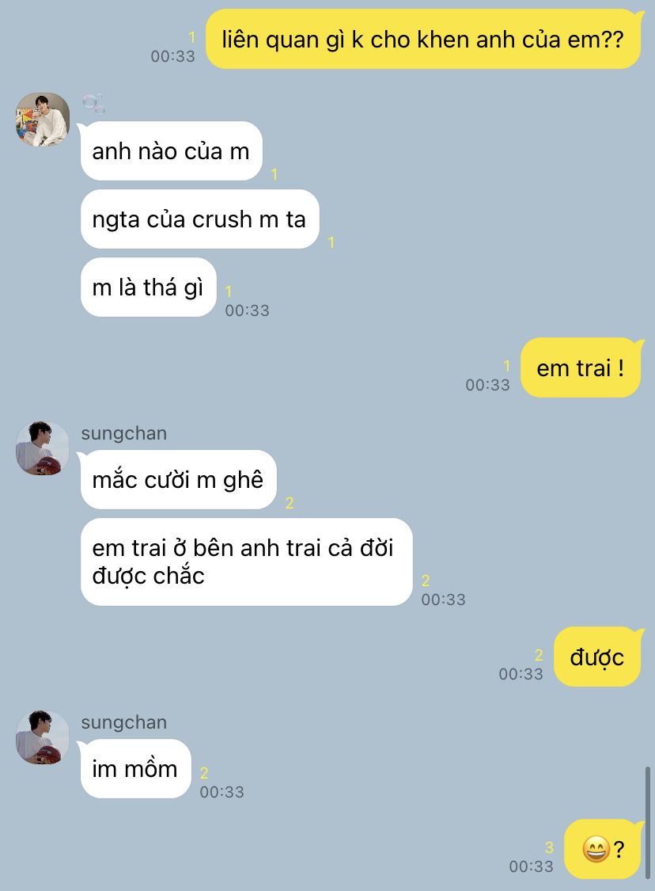The image size is (655, 891).
Task: Tap bubble emoji above 'anh nào của m'
Action: pos(93,104)
